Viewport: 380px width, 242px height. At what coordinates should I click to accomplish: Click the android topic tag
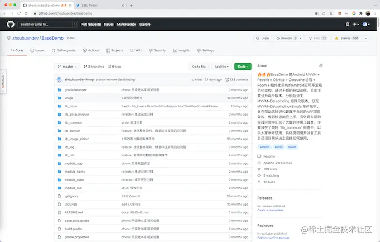click(264, 147)
